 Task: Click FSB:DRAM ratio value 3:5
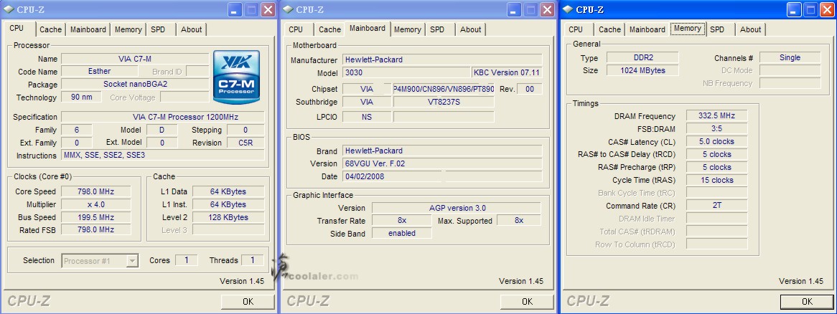(716, 128)
